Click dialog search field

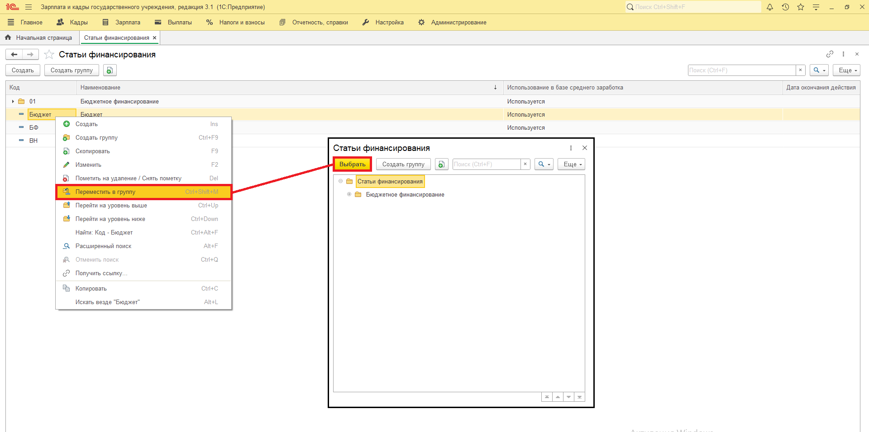coord(487,164)
